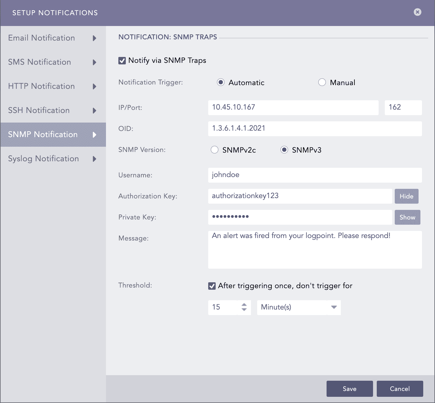Select the Manual notification trigger
The height and width of the screenshot is (403, 435).
[x=322, y=82]
